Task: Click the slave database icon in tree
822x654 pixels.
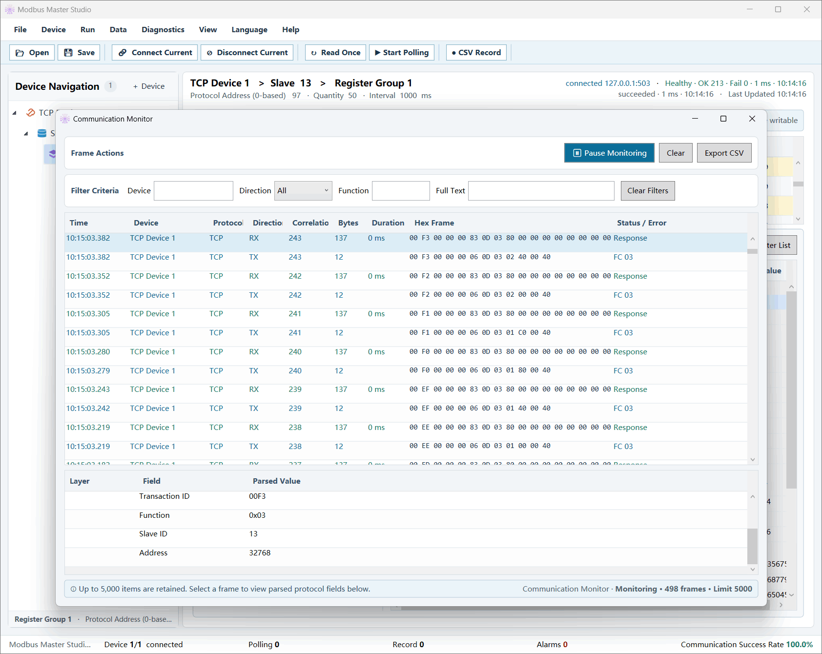Action: pos(42,133)
